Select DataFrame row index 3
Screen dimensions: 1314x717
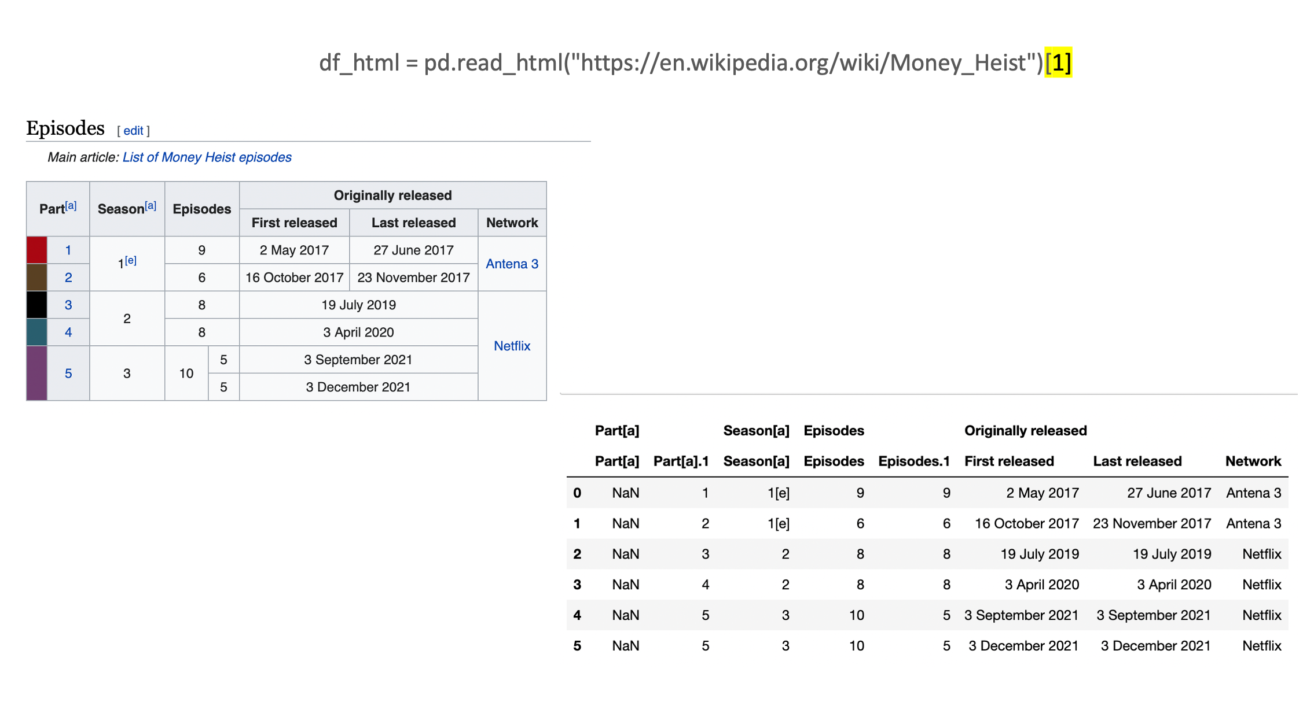(x=577, y=585)
